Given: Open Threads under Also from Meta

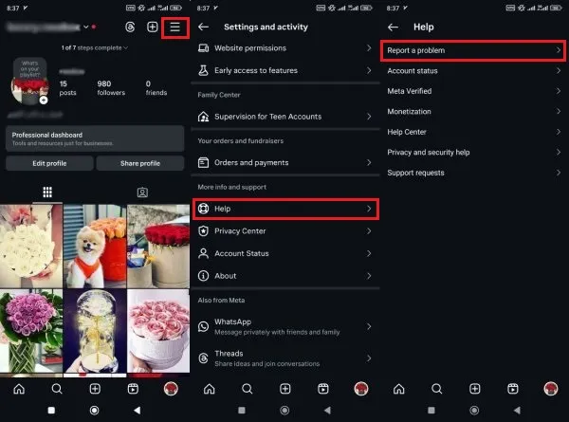Looking at the screenshot, I should click(x=284, y=358).
